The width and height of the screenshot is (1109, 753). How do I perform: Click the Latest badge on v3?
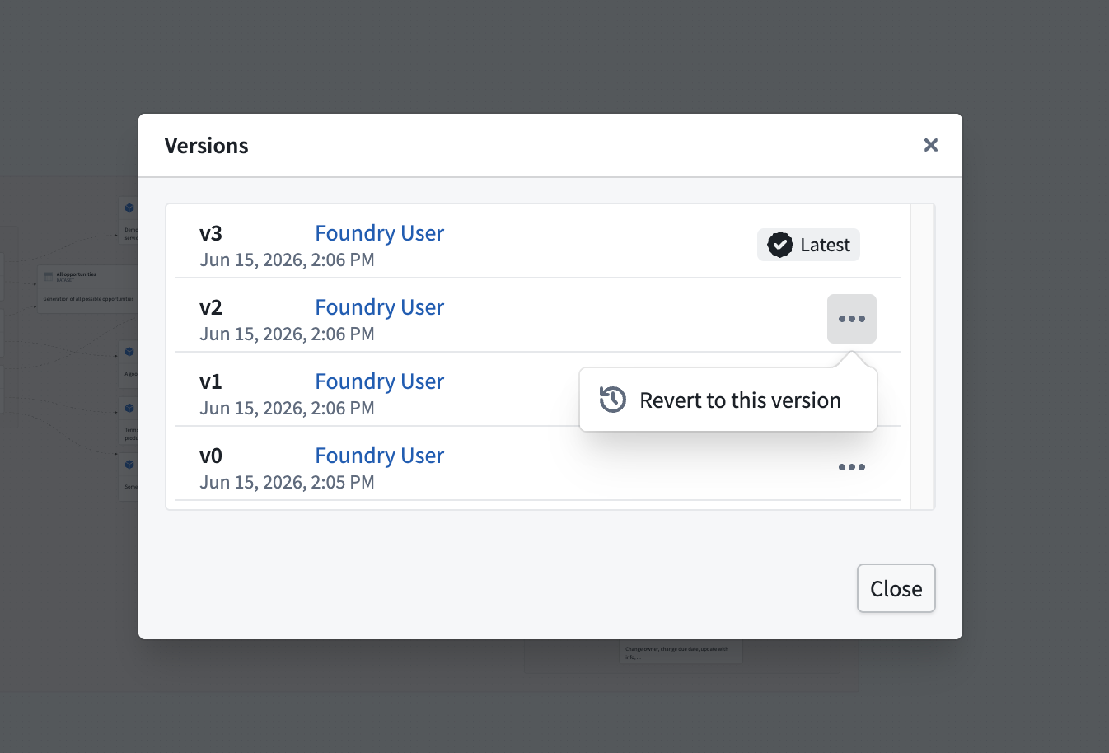pos(808,245)
